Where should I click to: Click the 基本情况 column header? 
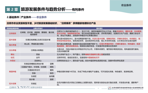point(99,28)
